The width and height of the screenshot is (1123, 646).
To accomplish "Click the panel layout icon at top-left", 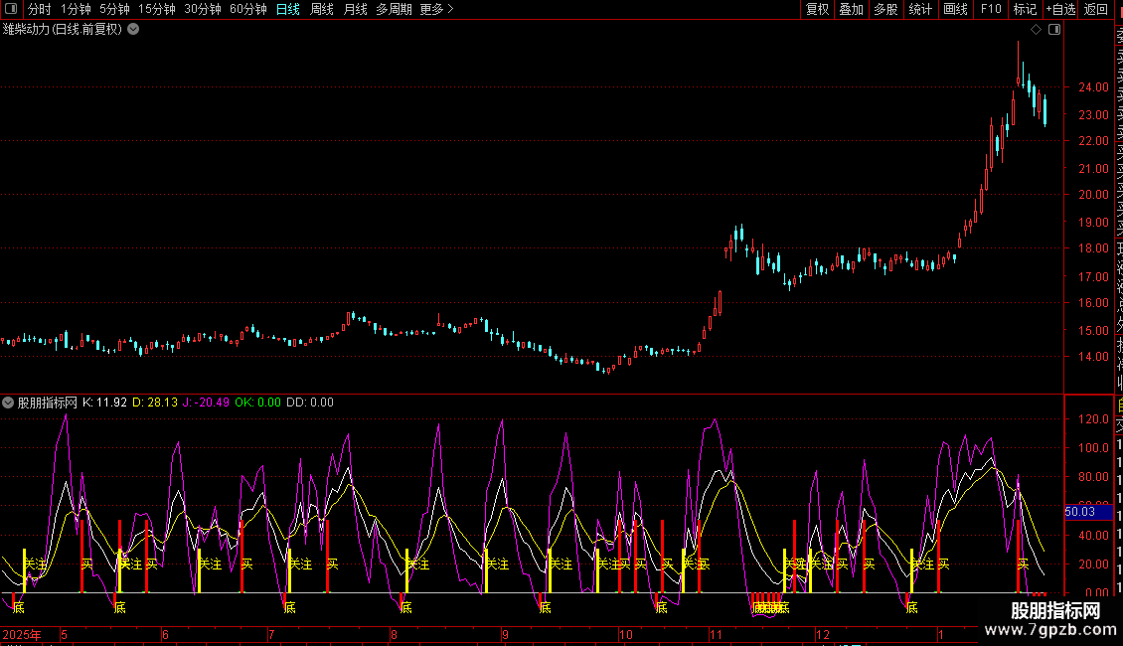I will click(x=12, y=9).
